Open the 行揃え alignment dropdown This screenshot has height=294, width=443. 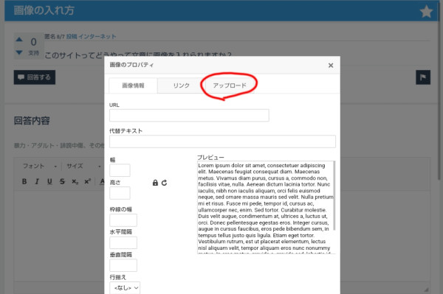coord(125,288)
